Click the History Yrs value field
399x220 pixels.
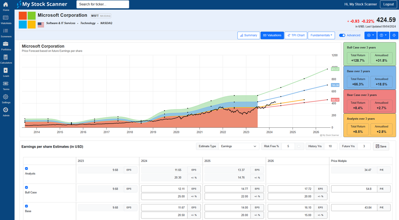330,146
